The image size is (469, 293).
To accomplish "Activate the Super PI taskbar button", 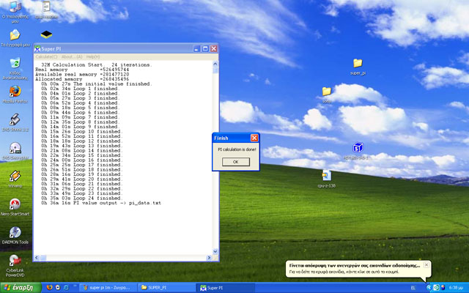I will click(x=226, y=288).
